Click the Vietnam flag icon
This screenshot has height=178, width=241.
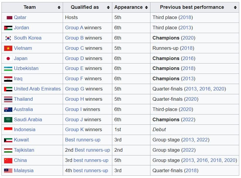(x=8, y=48)
